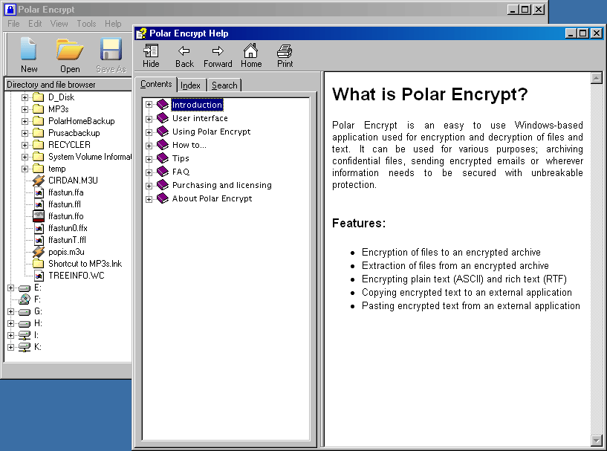Viewport: 607px width, 451px height.
Task: Click the Save As floppy icon
Action: tap(111, 49)
